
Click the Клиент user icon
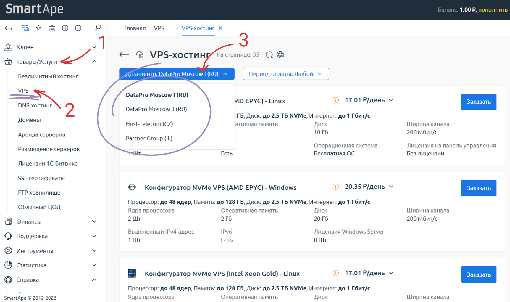(x=8, y=47)
